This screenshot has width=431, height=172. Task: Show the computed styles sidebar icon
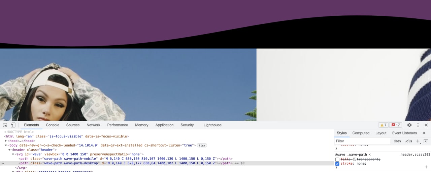tap(426, 141)
